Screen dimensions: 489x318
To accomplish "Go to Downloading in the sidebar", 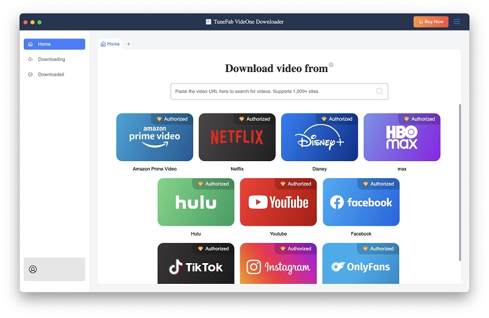I will coord(54,59).
